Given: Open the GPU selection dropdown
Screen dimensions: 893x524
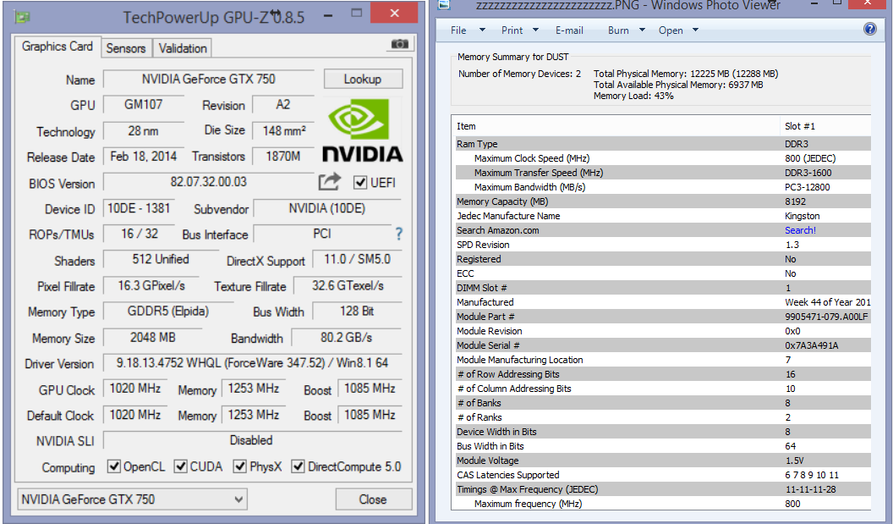Looking at the screenshot, I should tap(132, 499).
